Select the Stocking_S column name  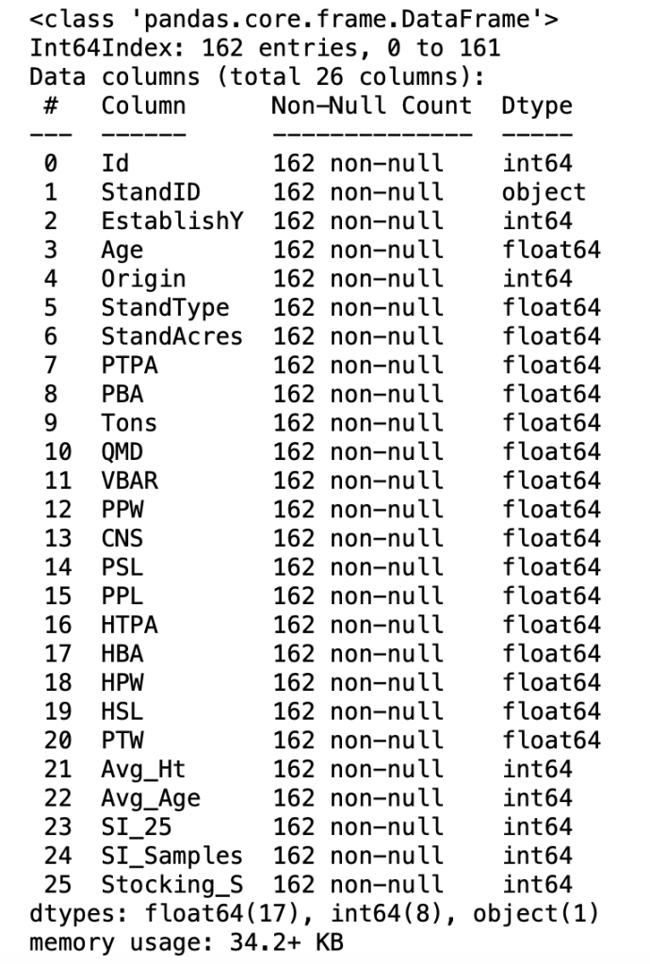click(171, 885)
